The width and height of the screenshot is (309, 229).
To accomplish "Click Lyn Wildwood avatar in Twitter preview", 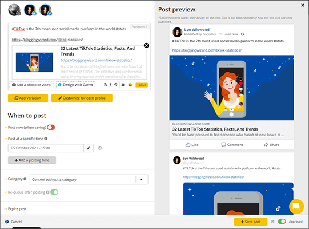I will (x=177, y=160).
